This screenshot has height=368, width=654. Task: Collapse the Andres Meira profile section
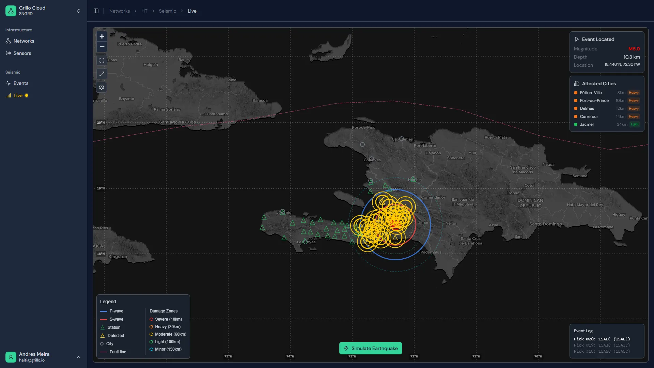click(79, 357)
